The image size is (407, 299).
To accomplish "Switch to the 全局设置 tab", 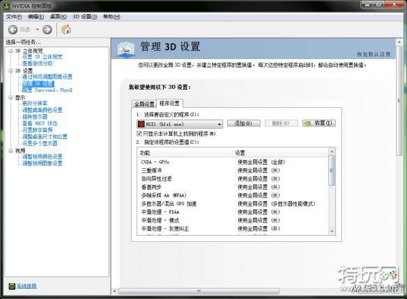I will pos(144,104).
